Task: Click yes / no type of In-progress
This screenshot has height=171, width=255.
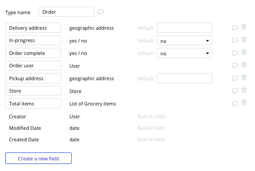Action: point(78,41)
